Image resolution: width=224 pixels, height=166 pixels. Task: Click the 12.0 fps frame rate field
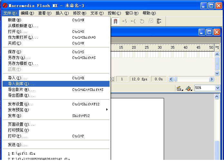[140, 79]
